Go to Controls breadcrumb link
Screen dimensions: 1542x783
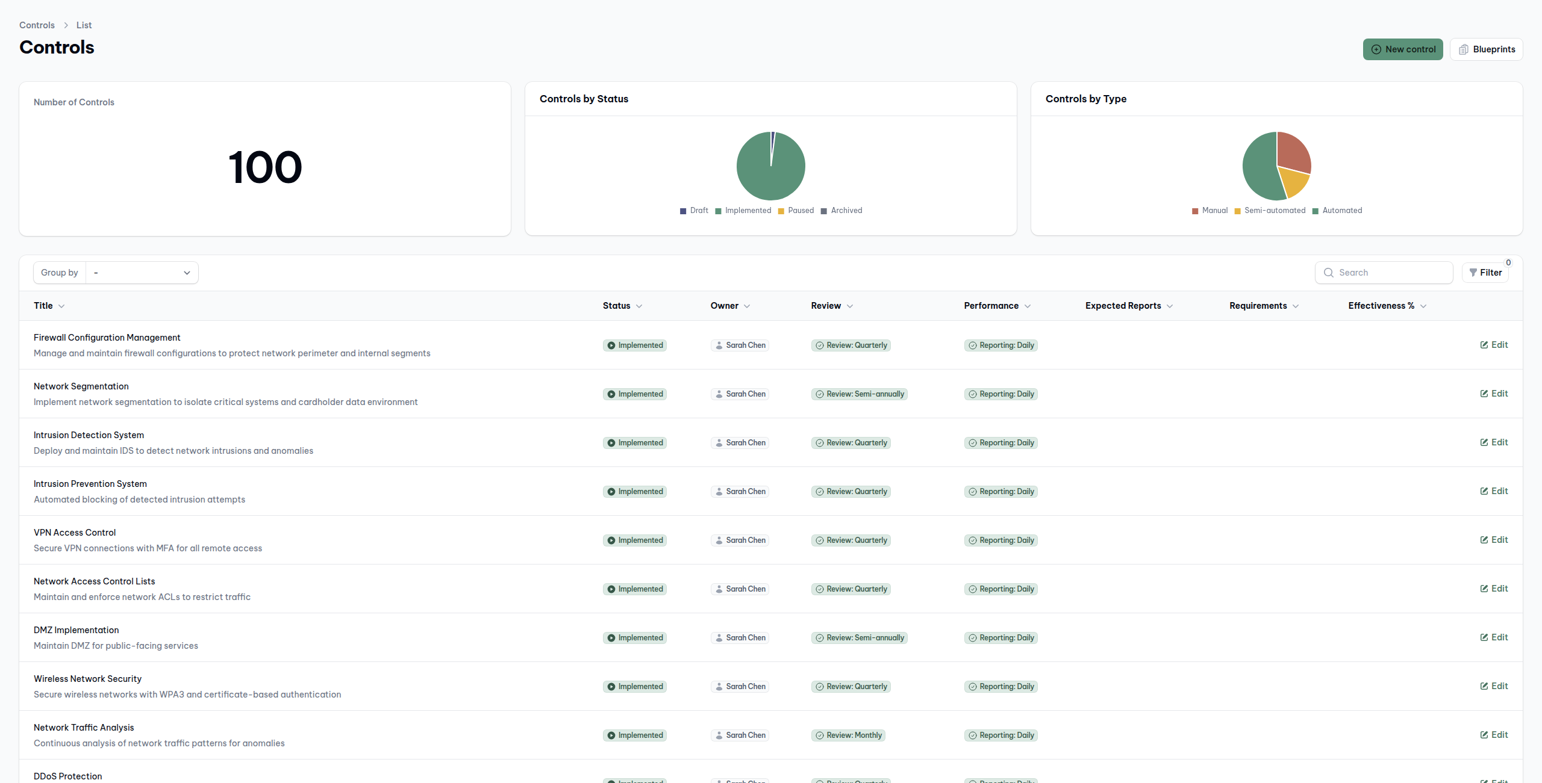point(37,25)
